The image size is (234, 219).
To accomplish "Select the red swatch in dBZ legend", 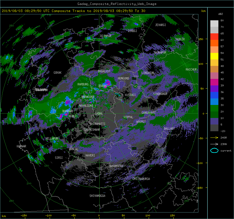I will tap(214, 37).
